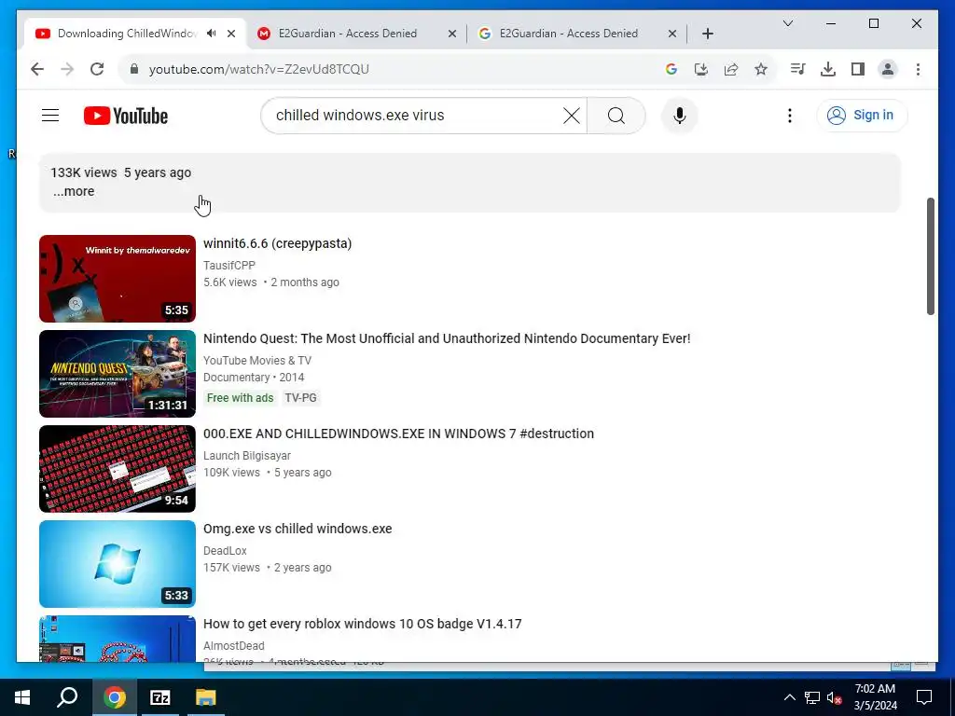Open the media controls toolbar icon
The height and width of the screenshot is (716, 955).
coord(798,69)
